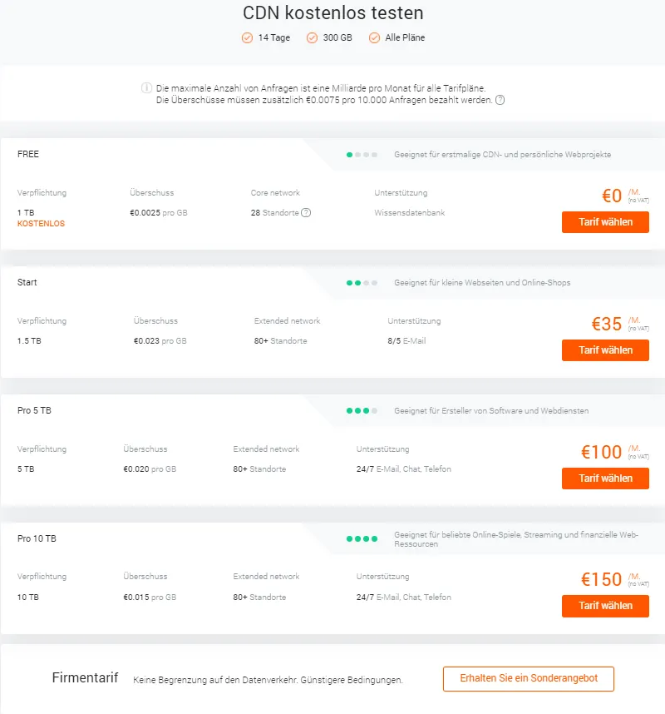Click the orange KOSTENLOS label in the FREE plan
The height and width of the screenshot is (714, 665).
[x=41, y=224]
